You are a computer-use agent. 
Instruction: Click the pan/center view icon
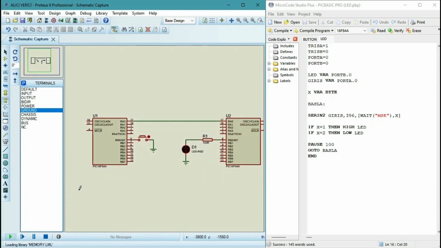232,21
